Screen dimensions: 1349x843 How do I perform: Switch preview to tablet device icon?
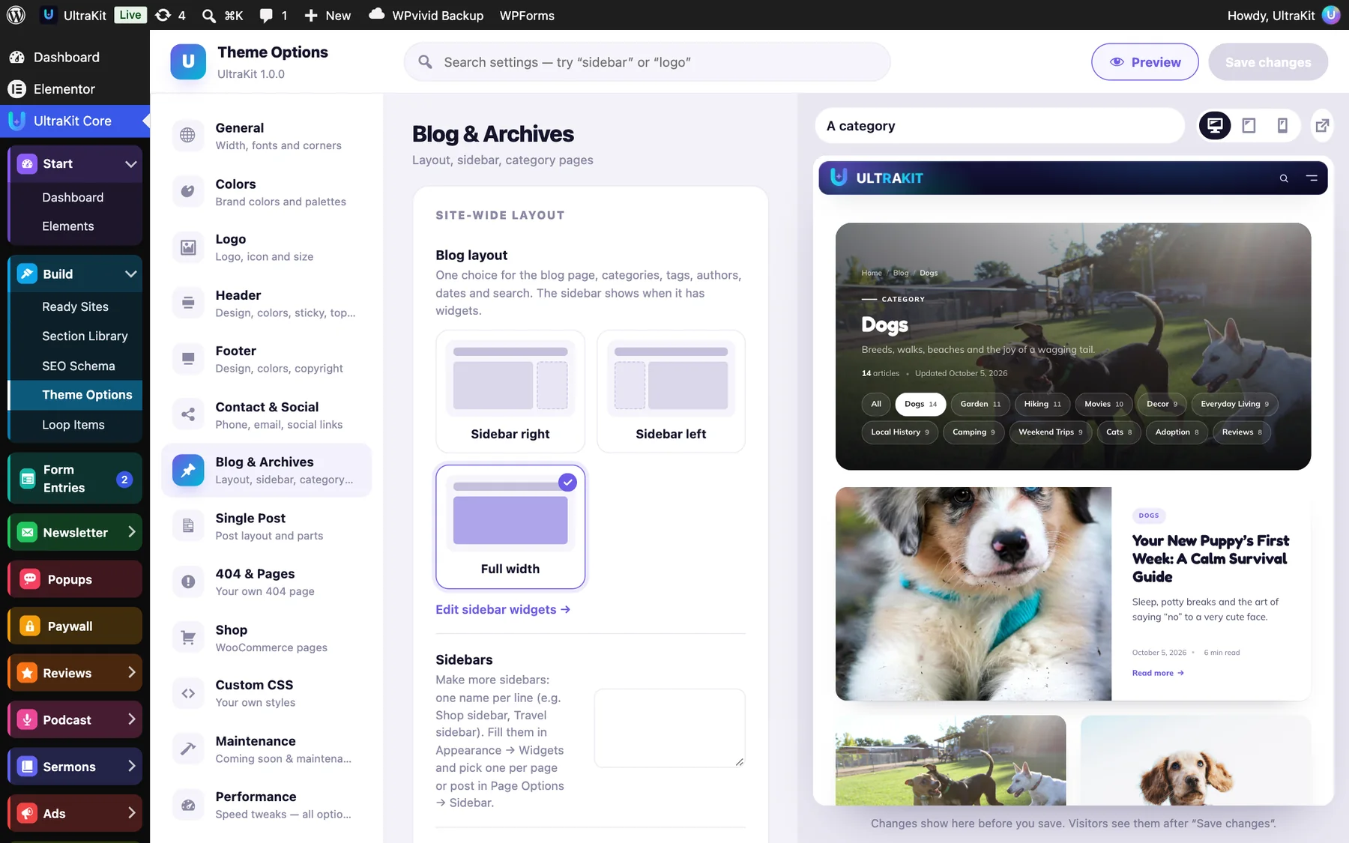click(x=1249, y=125)
